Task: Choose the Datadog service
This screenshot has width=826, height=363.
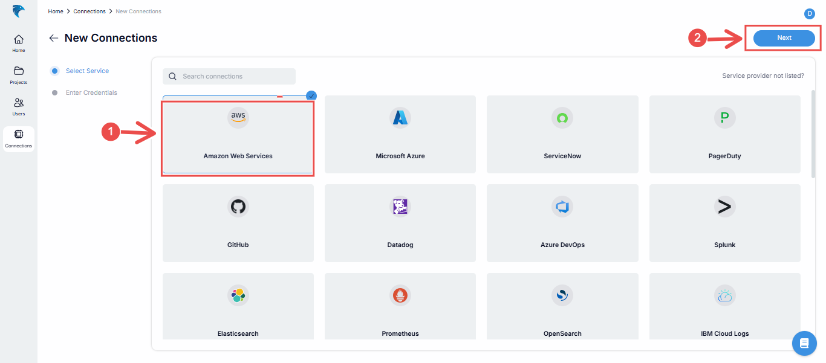Action: [x=400, y=223]
